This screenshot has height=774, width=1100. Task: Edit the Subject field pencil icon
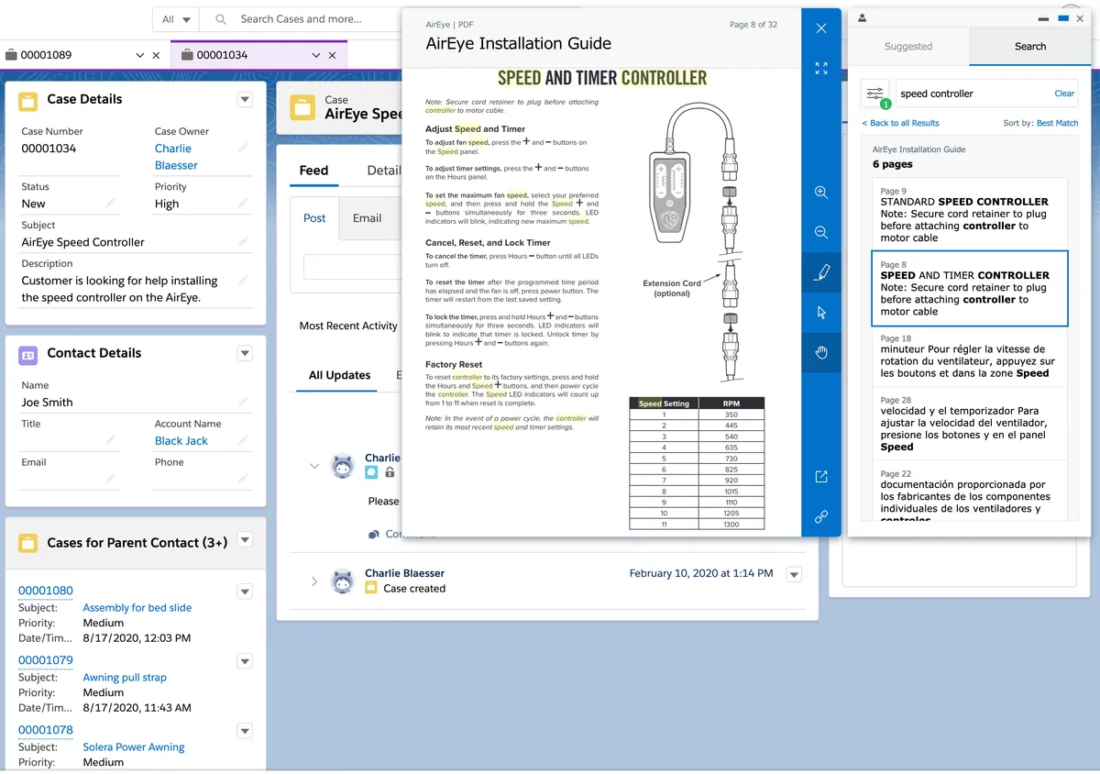pyautogui.click(x=243, y=241)
